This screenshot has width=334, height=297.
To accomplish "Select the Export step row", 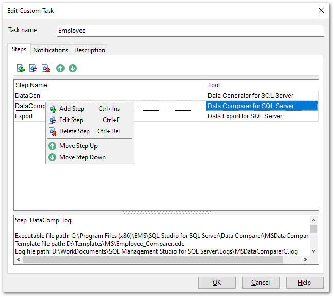I will (x=166, y=116).
